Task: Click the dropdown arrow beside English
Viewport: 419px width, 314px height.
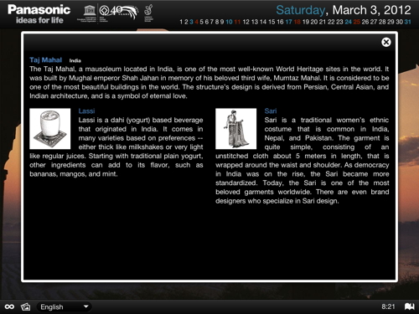Action: (x=86, y=306)
